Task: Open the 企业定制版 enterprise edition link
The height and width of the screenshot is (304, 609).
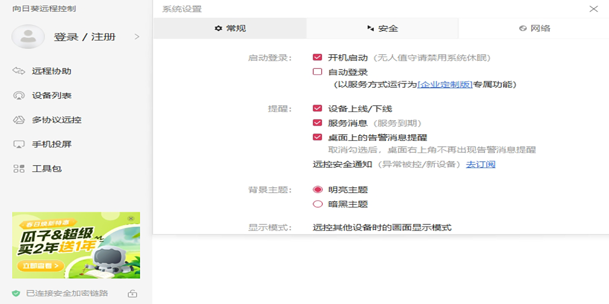Action: [x=445, y=85]
